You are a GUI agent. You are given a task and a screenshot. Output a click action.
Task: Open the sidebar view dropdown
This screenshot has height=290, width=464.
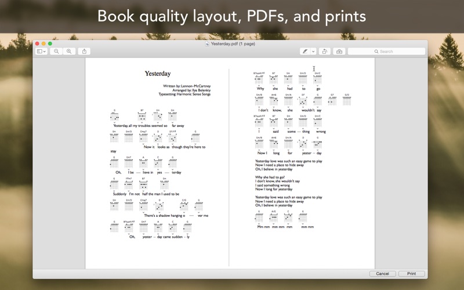pos(41,51)
